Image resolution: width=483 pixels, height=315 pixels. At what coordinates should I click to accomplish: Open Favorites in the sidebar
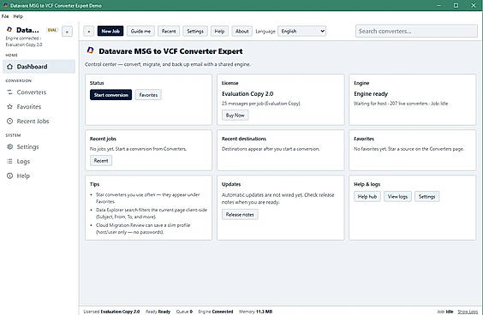39,106
